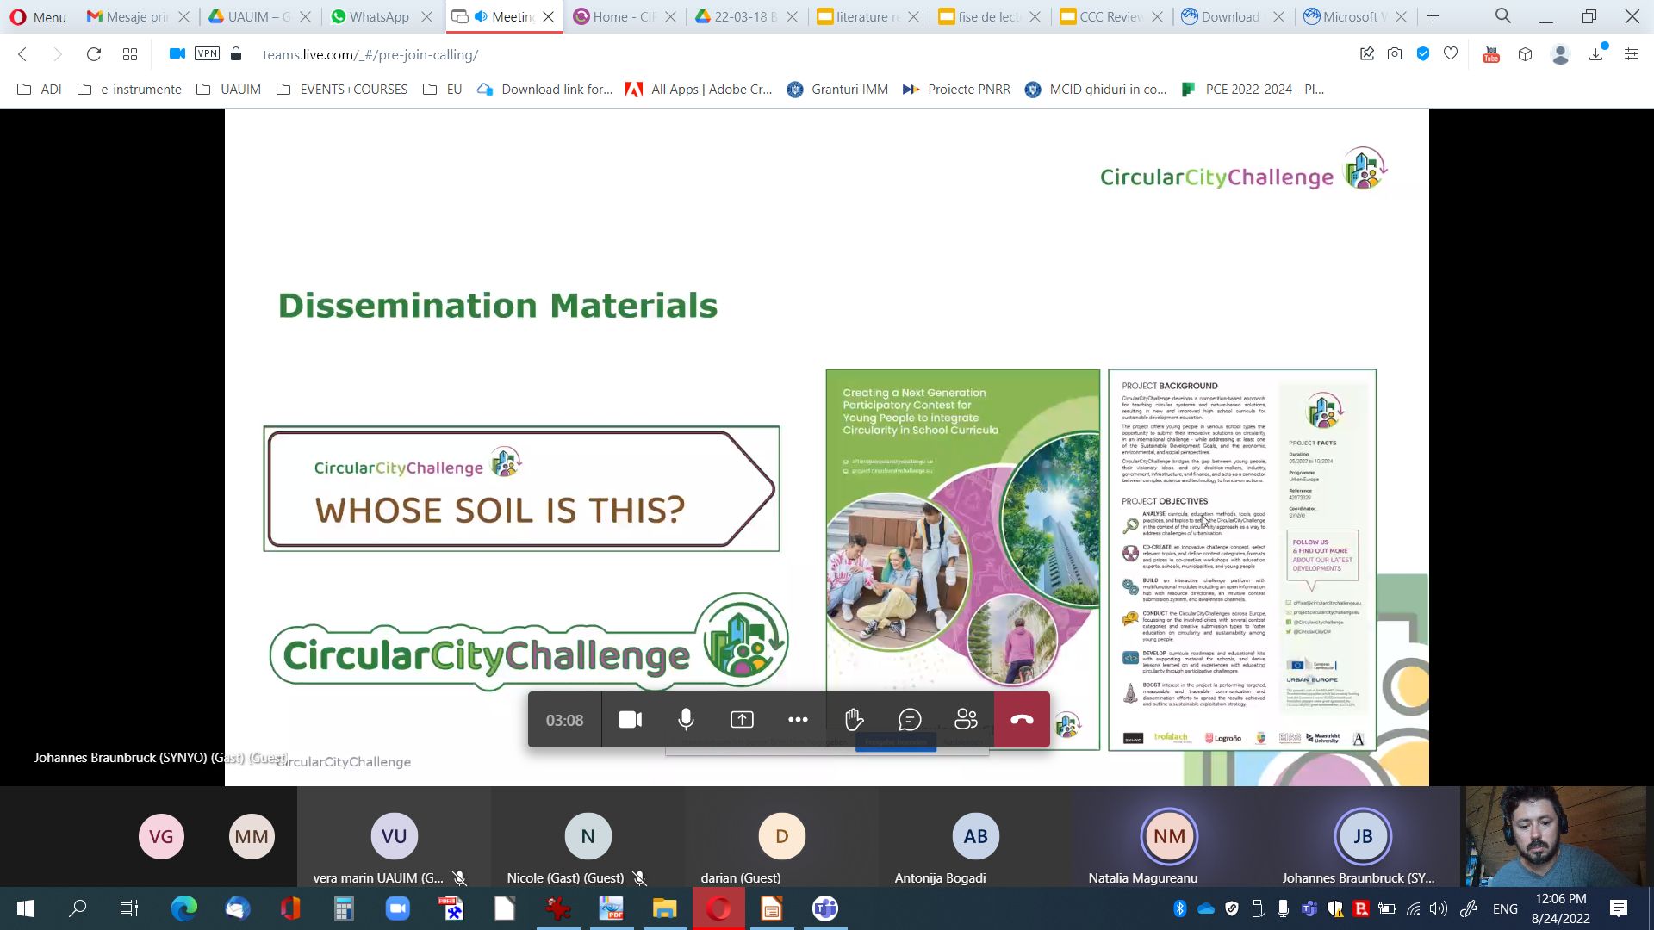Image resolution: width=1654 pixels, height=930 pixels.
Task: Open Download link for bookmark
Action: (x=545, y=89)
